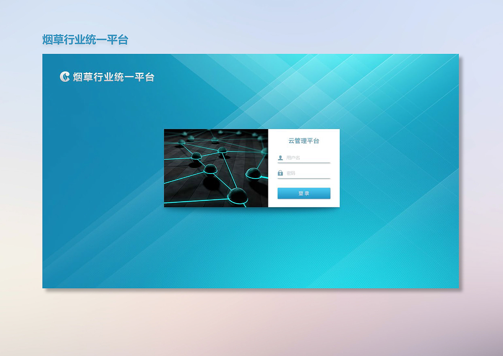Click the padlock icon beside 密码

tap(280, 173)
